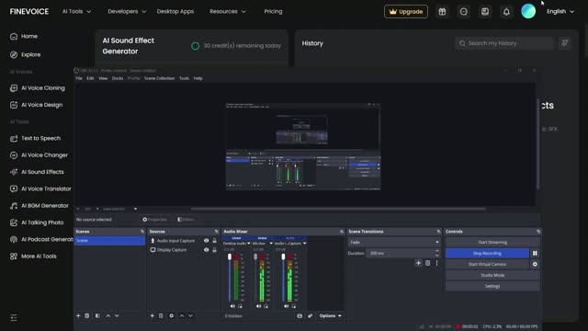Image resolution: width=588 pixels, height=331 pixels.
Task: Open the gift box icon in header
Action: click(442, 12)
